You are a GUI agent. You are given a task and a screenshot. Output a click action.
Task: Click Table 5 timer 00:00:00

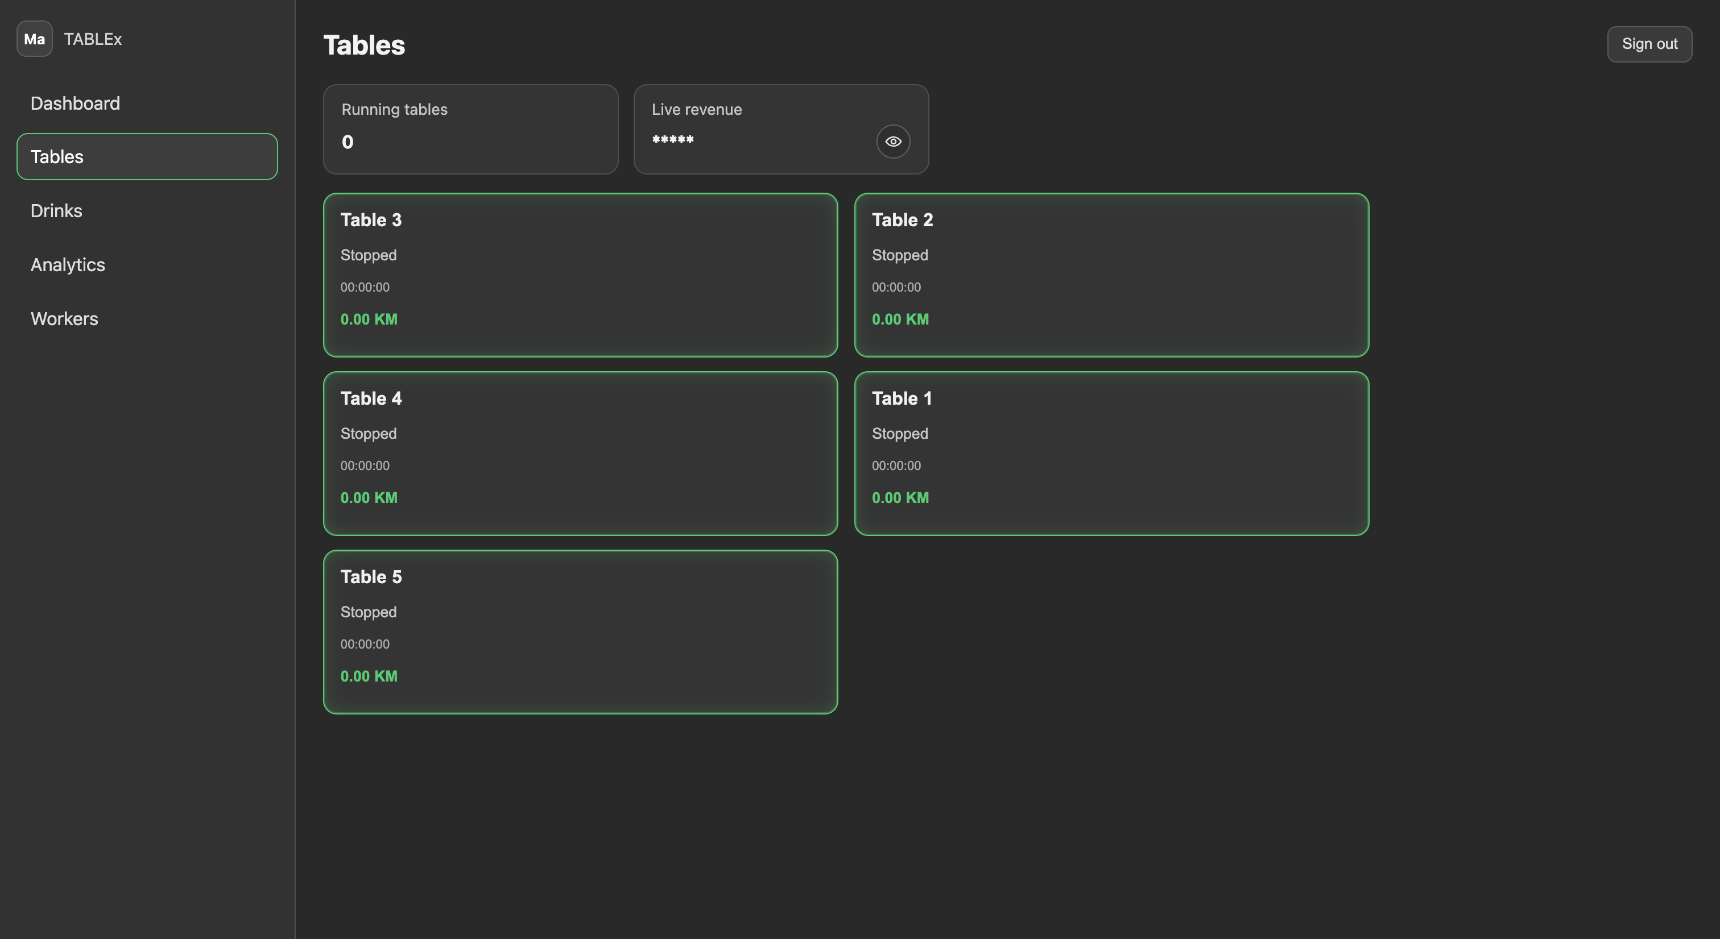pyautogui.click(x=365, y=645)
